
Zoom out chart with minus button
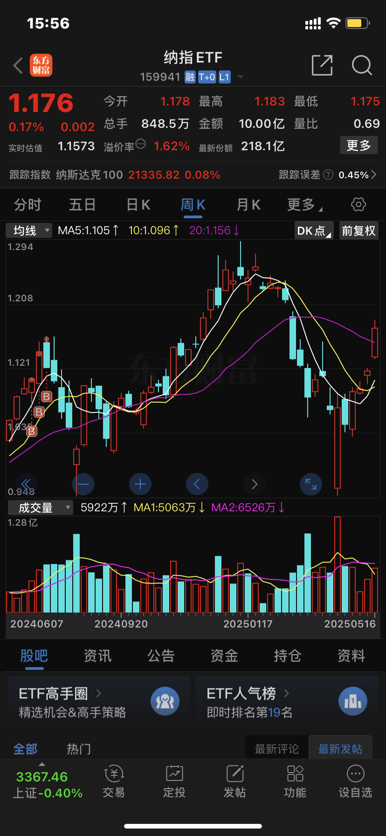83,484
